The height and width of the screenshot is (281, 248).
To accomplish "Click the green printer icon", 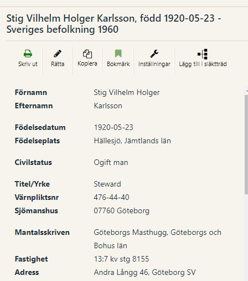I will [28, 54].
